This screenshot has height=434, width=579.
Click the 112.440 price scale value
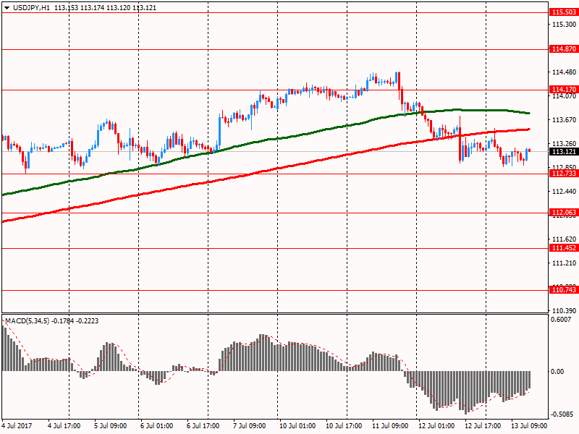pyautogui.click(x=564, y=191)
